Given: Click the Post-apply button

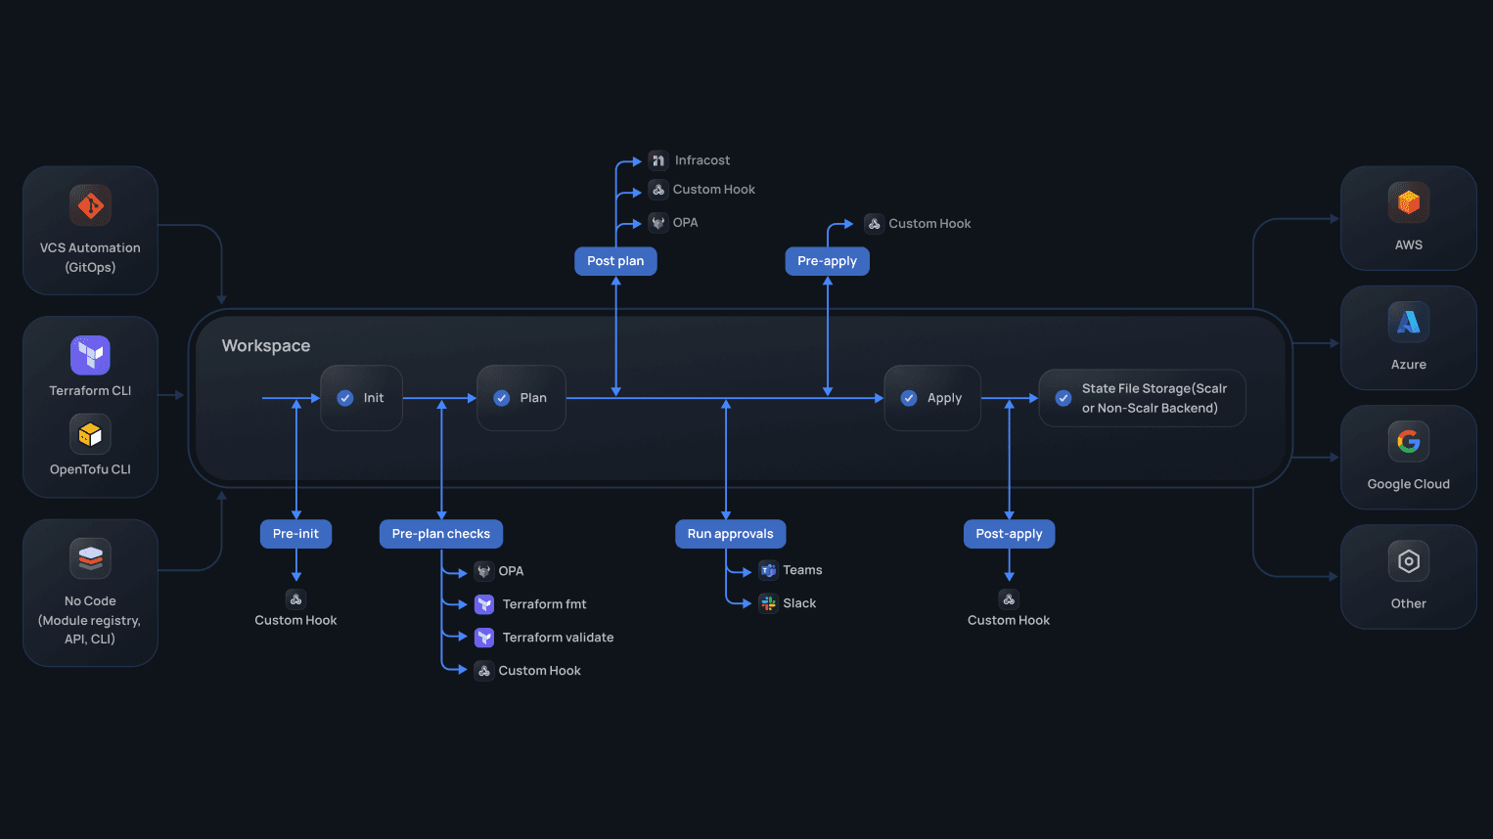Looking at the screenshot, I should (x=1009, y=533).
